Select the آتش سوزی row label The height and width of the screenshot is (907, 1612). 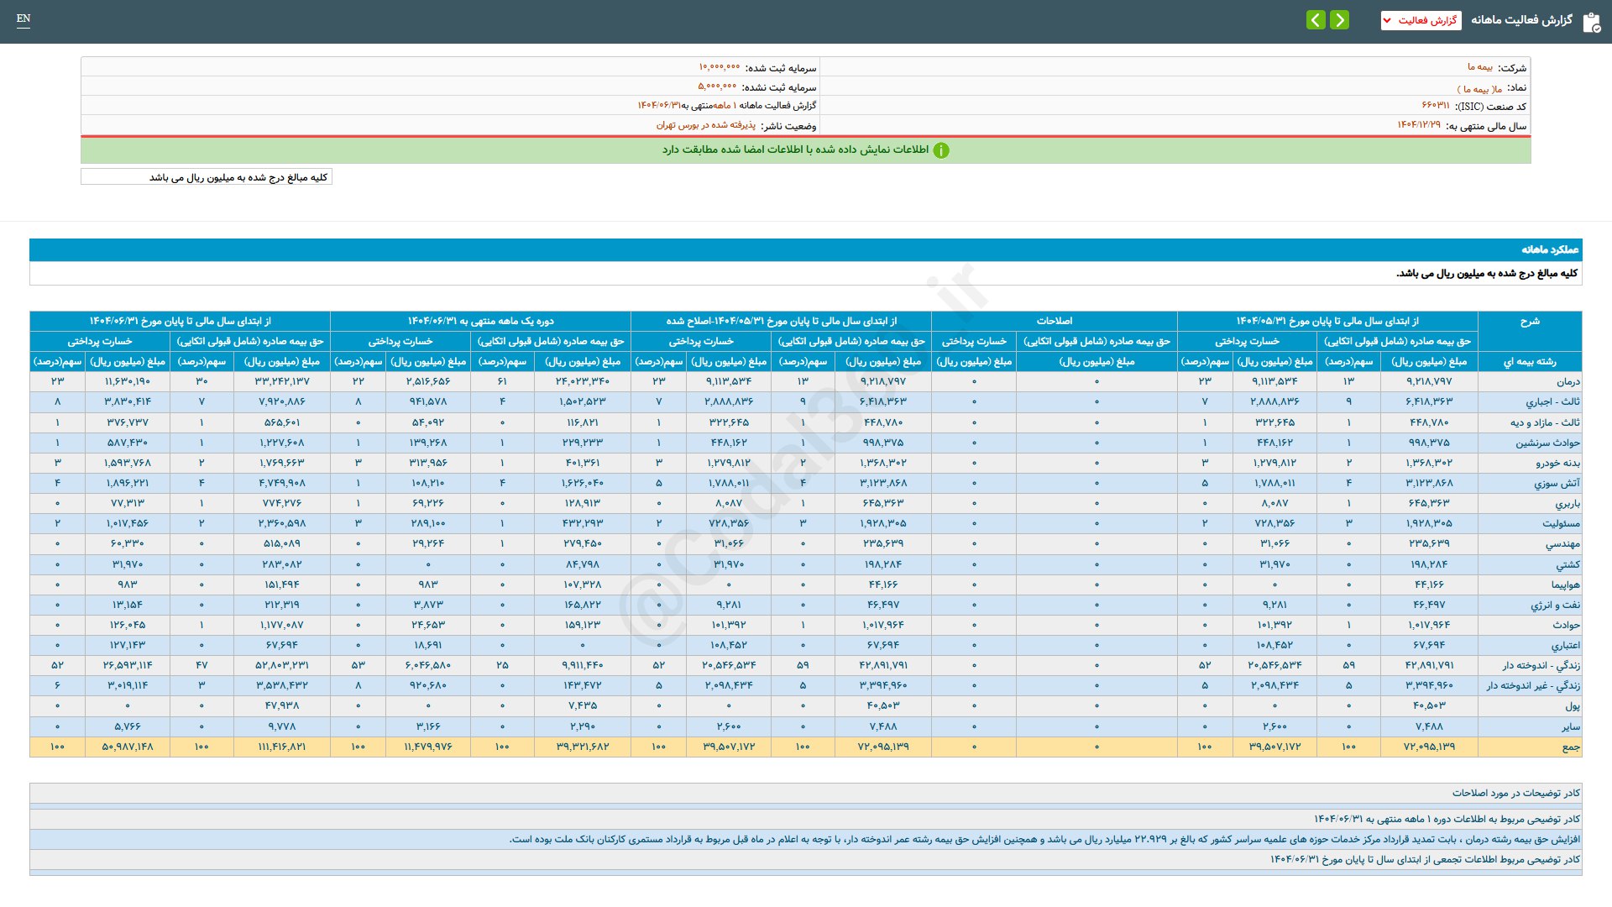pyautogui.click(x=1556, y=483)
